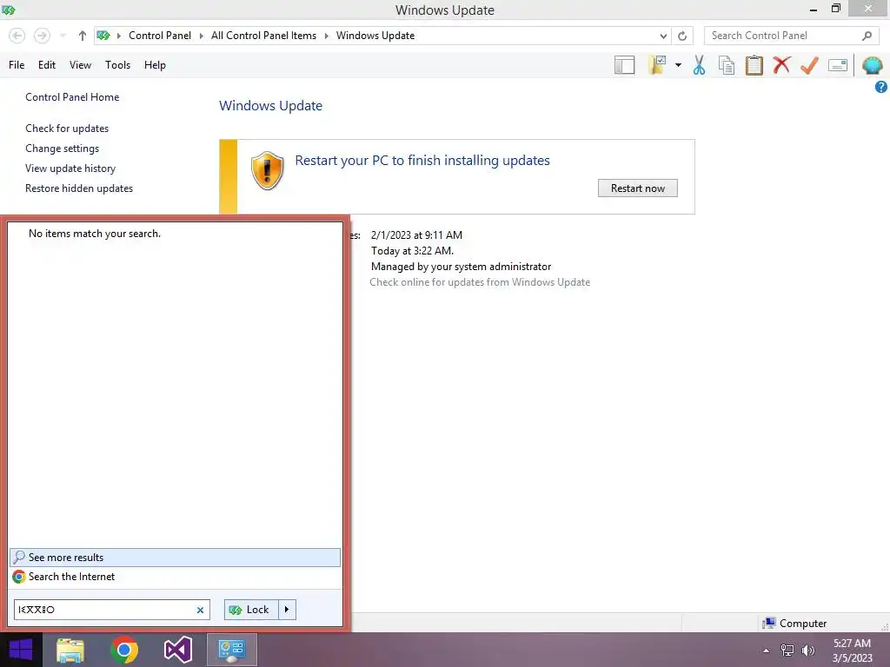Expand the chevron after Control Panel breadcrumb
Screen dimensions: 890x667
tap(201, 36)
